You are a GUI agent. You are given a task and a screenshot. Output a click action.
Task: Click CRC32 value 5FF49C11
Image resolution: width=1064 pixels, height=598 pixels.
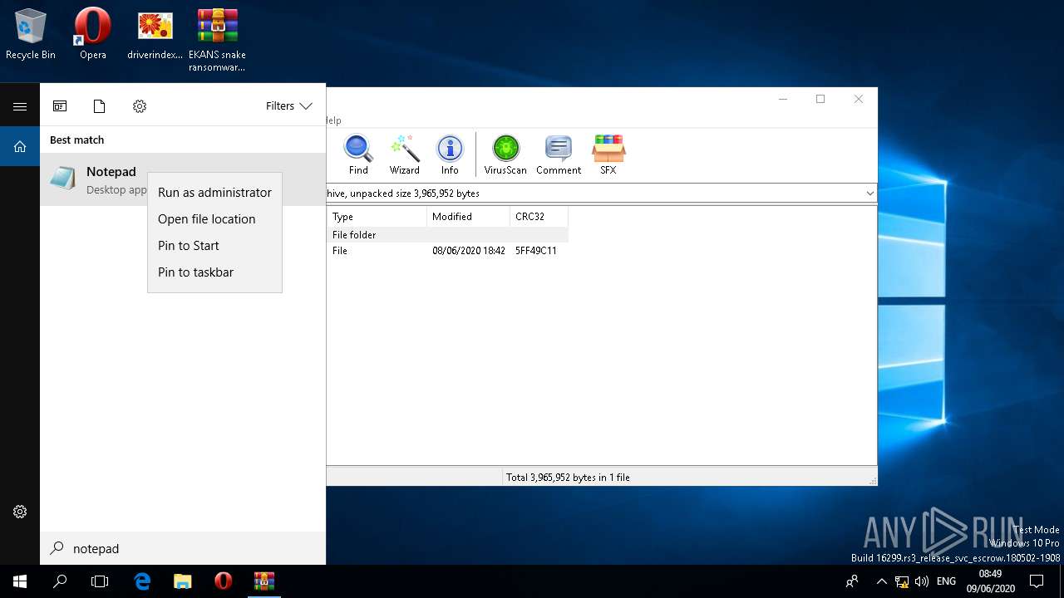coord(536,251)
